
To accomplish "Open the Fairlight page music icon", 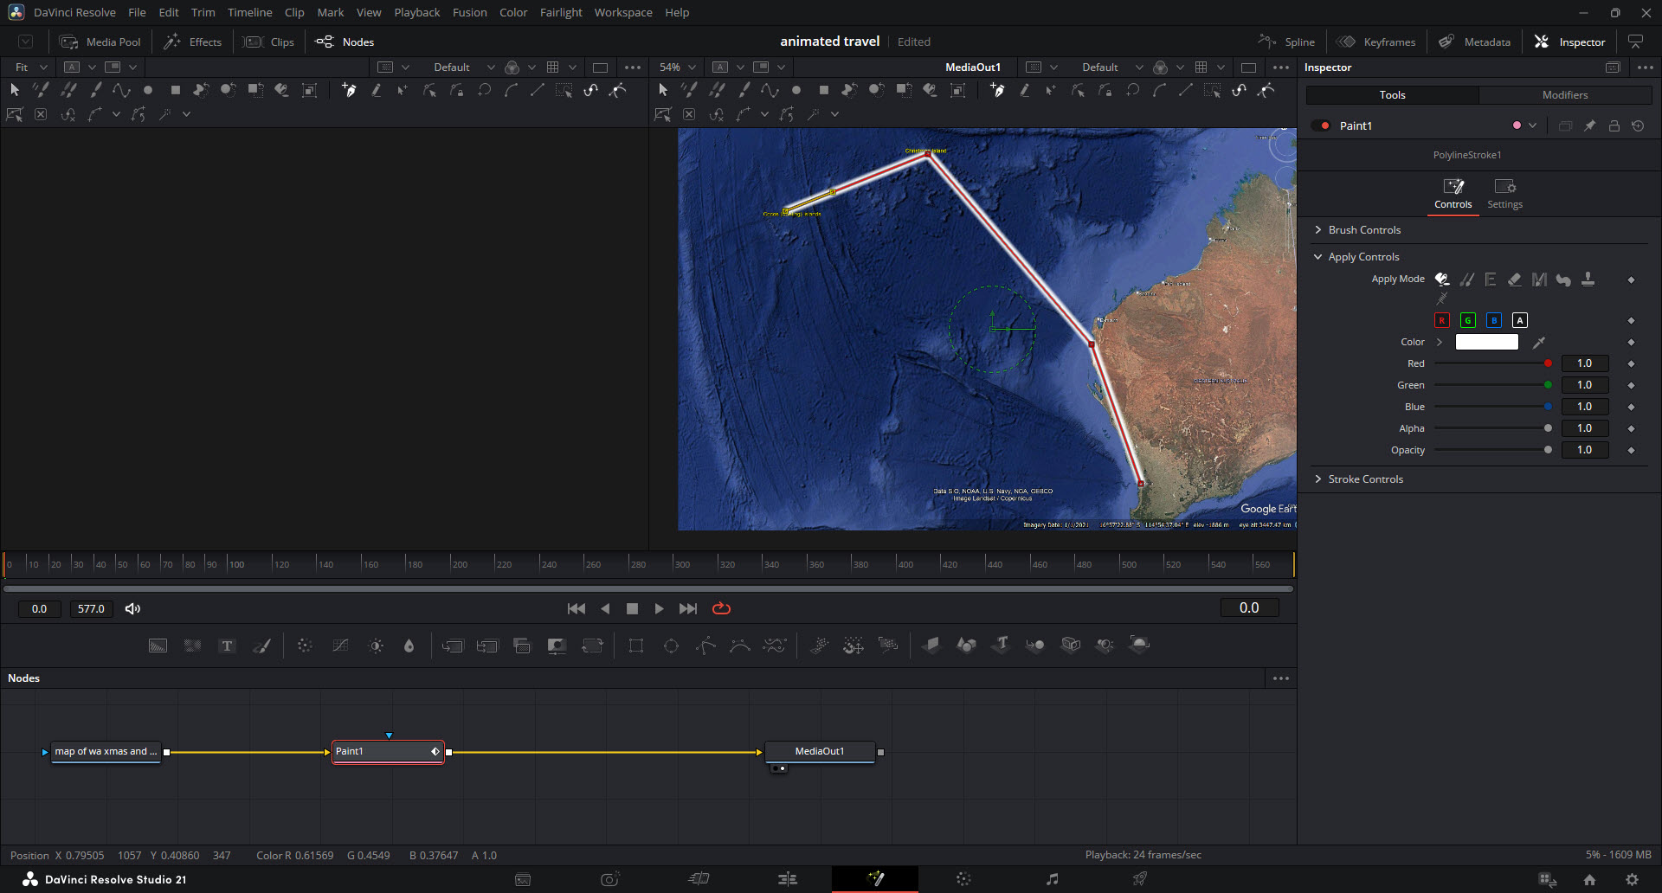I will (x=1052, y=879).
